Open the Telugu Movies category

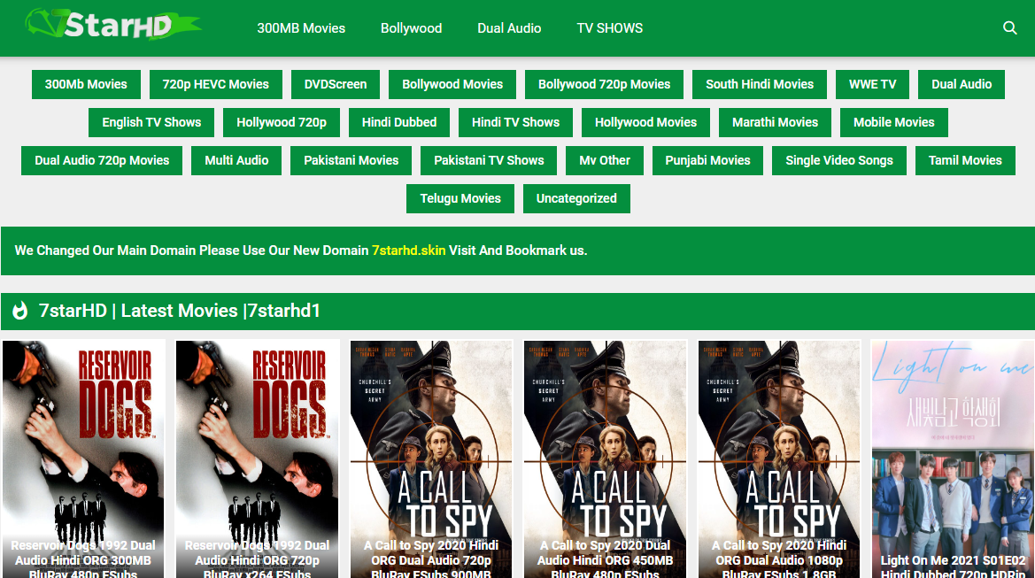click(460, 198)
